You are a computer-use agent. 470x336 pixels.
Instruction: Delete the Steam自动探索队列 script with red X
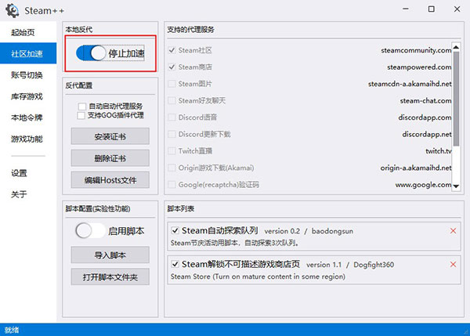pos(453,231)
